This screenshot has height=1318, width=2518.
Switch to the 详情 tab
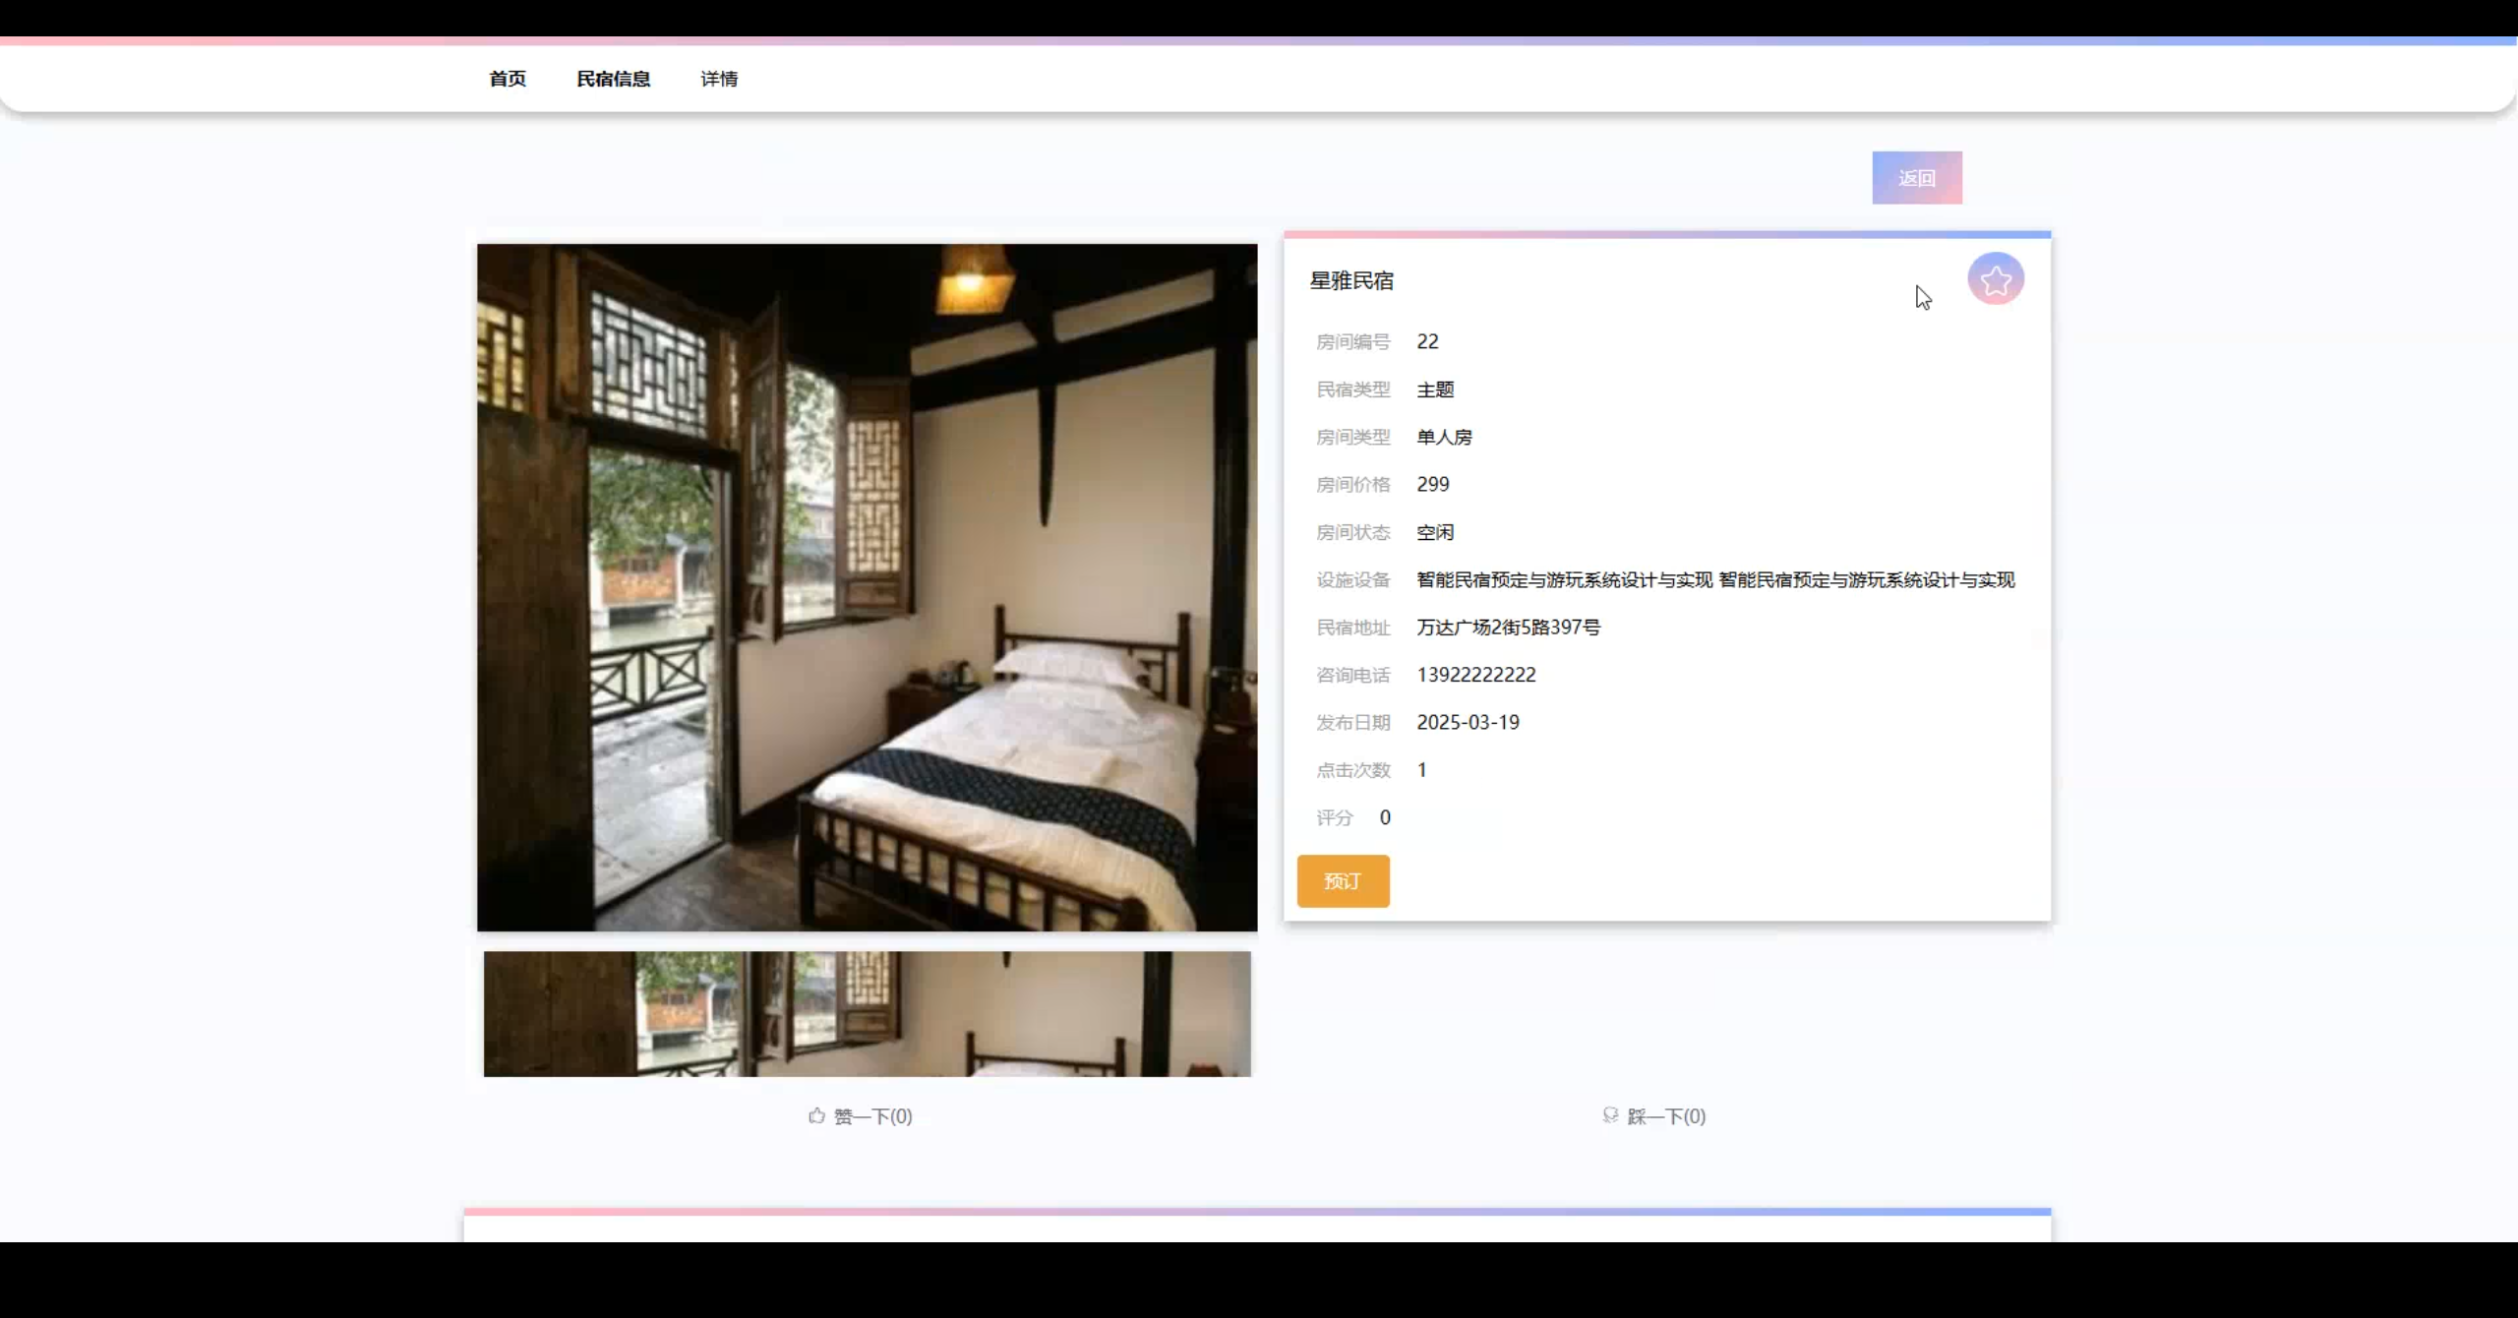tap(719, 79)
